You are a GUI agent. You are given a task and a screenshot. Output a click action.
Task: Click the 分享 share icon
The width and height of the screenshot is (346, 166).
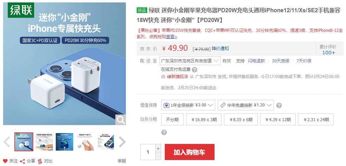click(22, 161)
